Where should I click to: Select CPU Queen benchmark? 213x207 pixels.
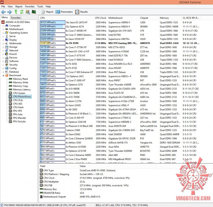[19, 93]
